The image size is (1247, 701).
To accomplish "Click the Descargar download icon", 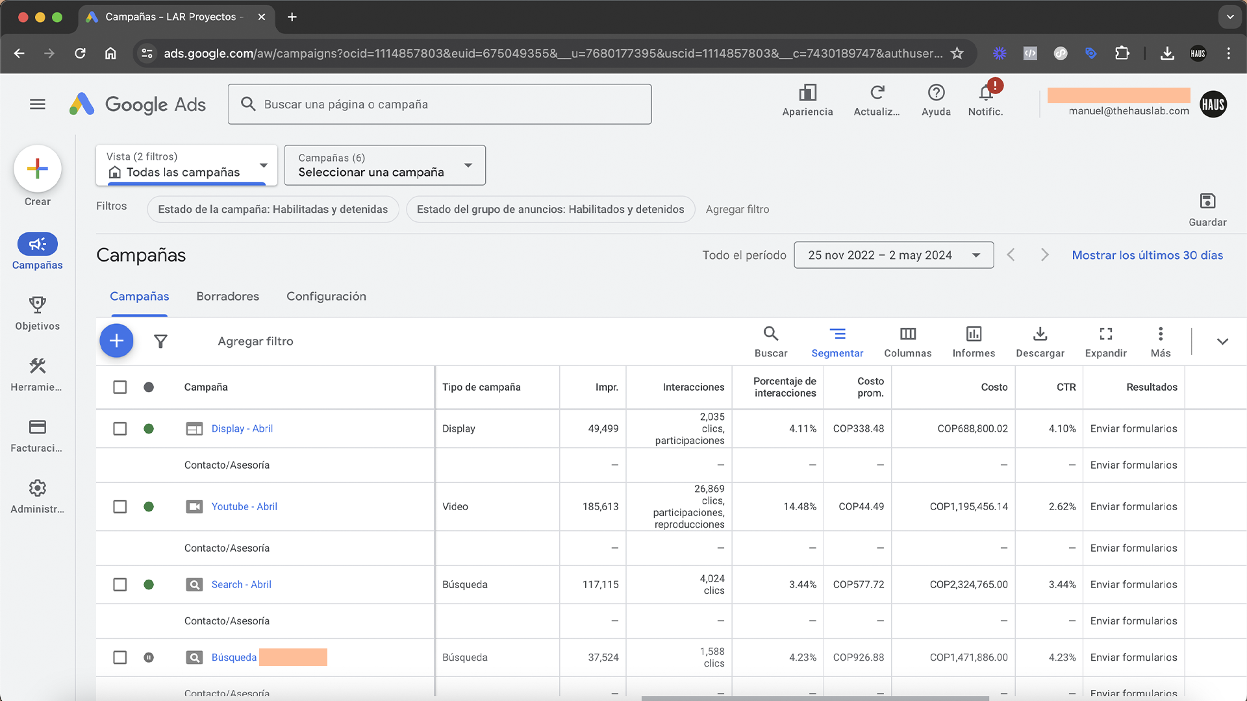I will coord(1040,335).
